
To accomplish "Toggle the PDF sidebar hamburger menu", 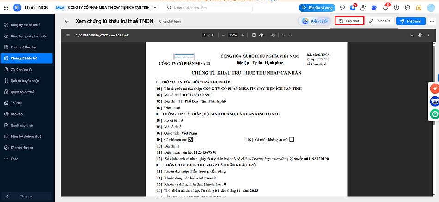I will pos(68,35).
